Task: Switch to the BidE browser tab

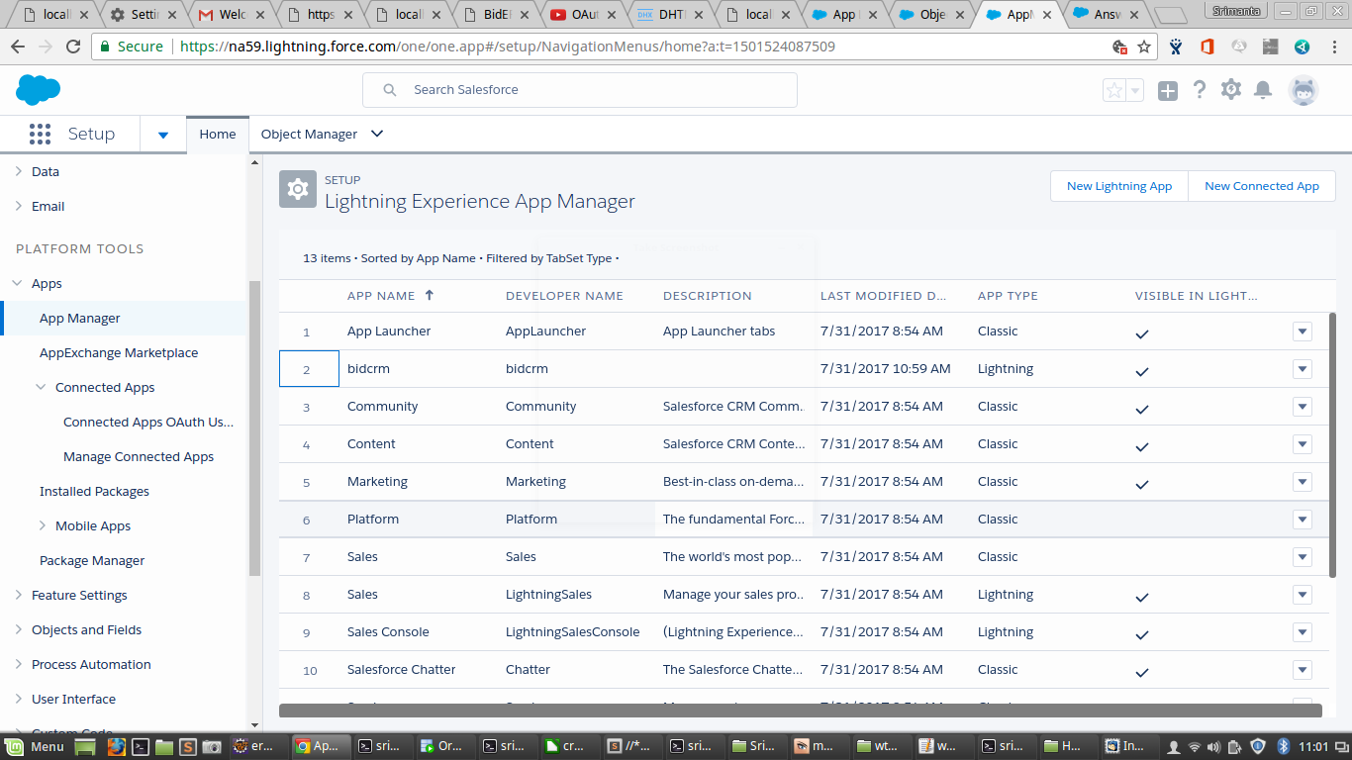Action: tap(494, 15)
